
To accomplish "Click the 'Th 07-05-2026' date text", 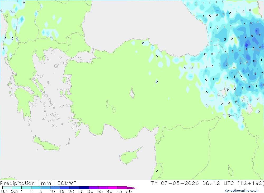I will (x=175, y=183).
